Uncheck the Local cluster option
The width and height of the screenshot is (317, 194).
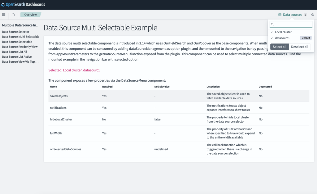283,32
